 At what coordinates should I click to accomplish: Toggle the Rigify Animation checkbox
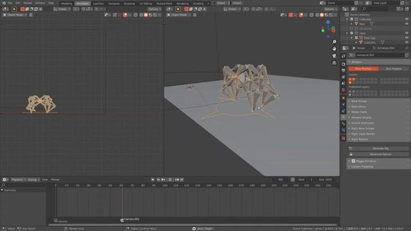tap(353, 161)
